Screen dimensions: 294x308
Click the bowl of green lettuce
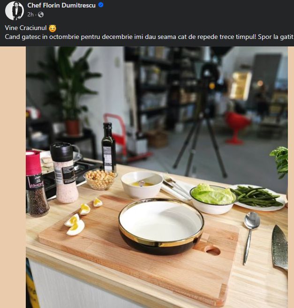tap(213, 199)
